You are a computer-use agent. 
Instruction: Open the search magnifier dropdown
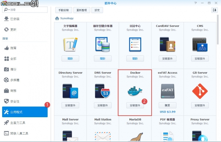tap(7, 9)
